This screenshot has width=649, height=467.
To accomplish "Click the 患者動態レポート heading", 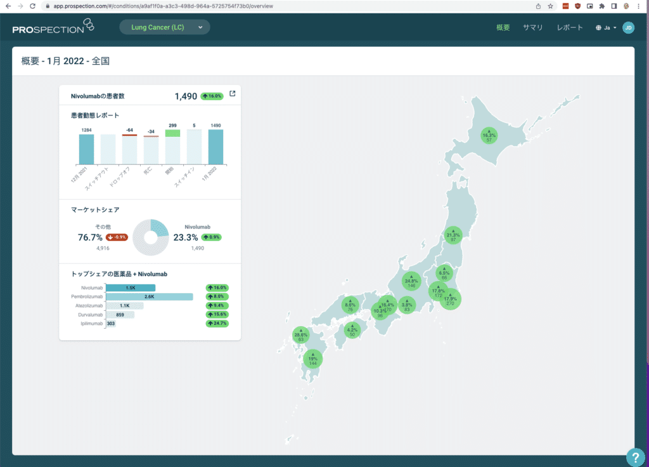I will click(x=95, y=115).
